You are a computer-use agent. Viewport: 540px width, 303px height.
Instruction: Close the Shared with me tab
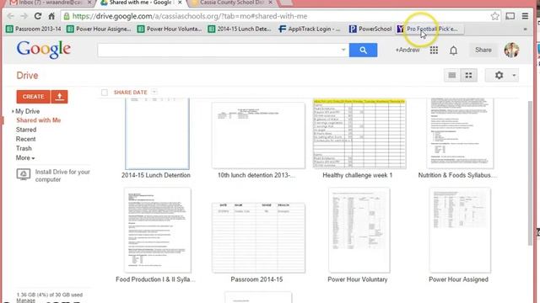(180, 3)
